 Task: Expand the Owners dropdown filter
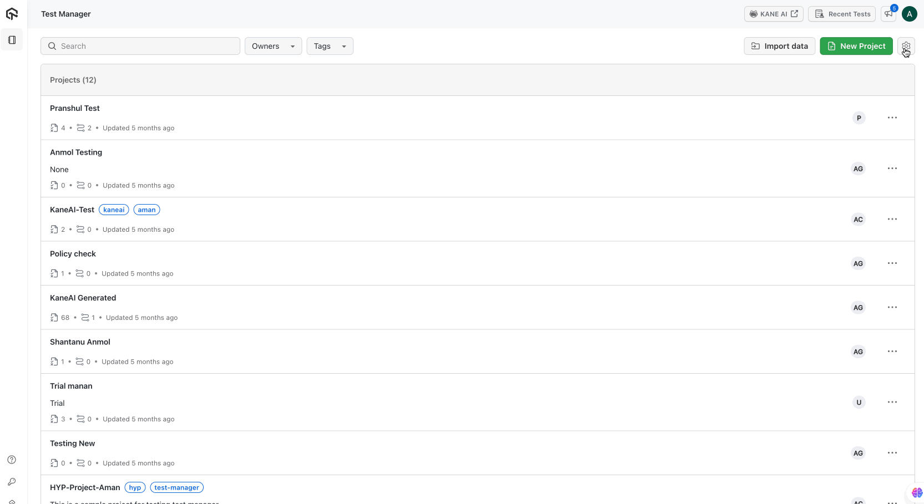click(273, 46)
